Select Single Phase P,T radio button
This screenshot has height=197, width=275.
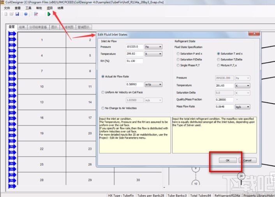pyautogui.click(x=178, y=65)
